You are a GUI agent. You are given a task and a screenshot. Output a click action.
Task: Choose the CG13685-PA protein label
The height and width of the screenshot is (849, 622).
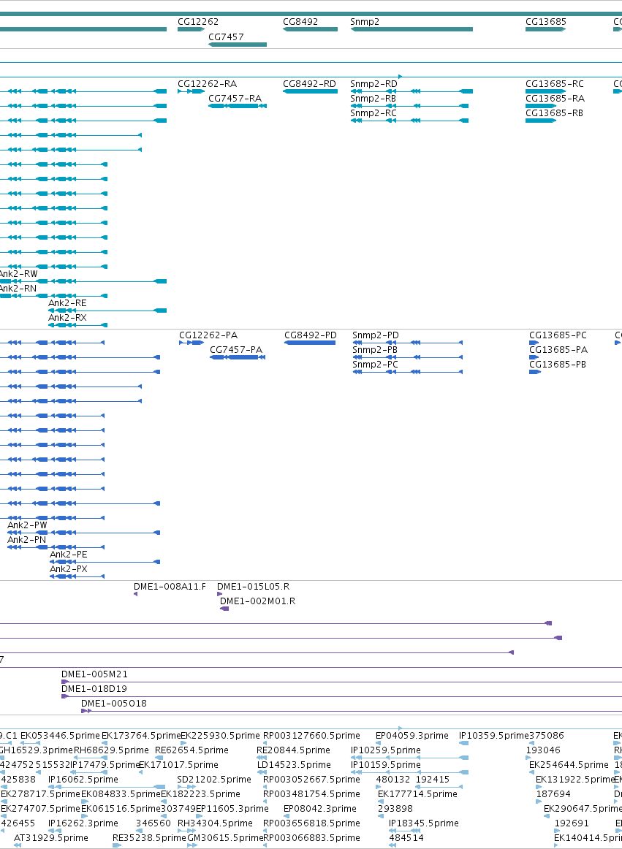pos(558,350)
